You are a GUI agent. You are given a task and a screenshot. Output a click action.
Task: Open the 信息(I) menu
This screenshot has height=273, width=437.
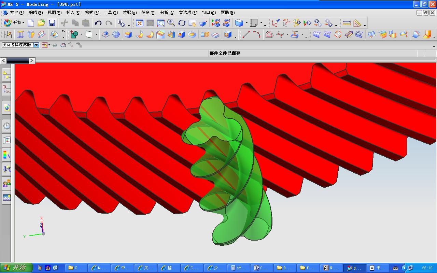[148, 13]
